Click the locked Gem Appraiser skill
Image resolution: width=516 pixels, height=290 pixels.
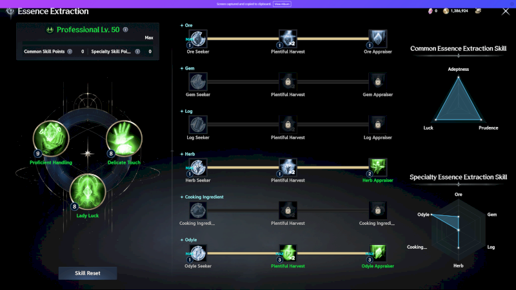coord(378,81)
